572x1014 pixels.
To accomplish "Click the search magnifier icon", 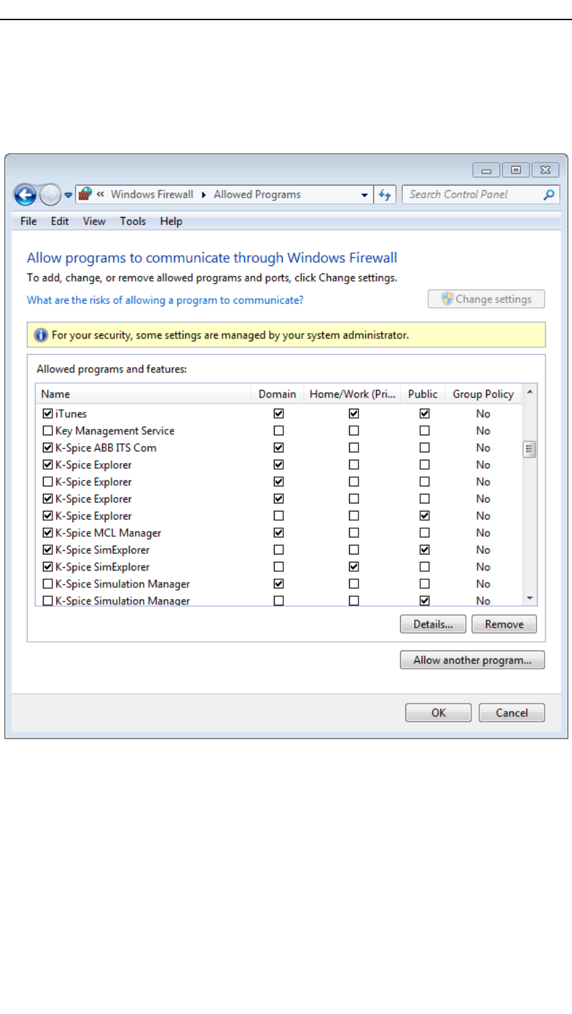I will [549, 195].
